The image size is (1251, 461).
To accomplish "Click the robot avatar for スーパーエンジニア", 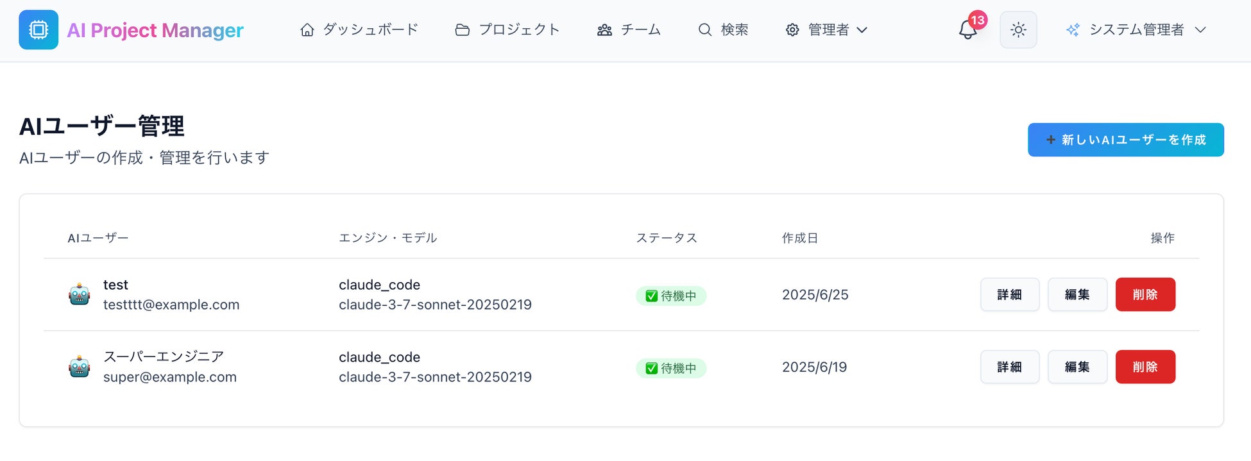I will 80,367.
